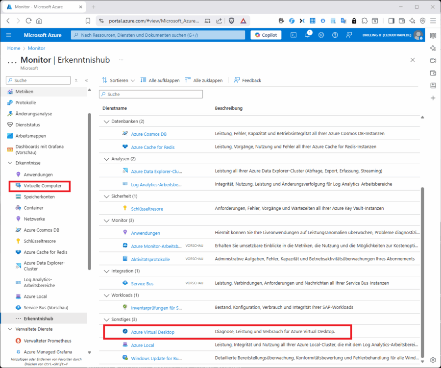Navigate to Home breadcrumb

click(x=14, y=49)
